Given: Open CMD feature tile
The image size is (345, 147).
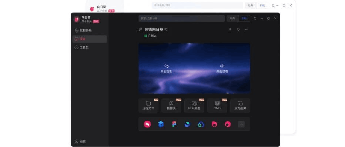Looking at the screenshot, I should [217, 106].
